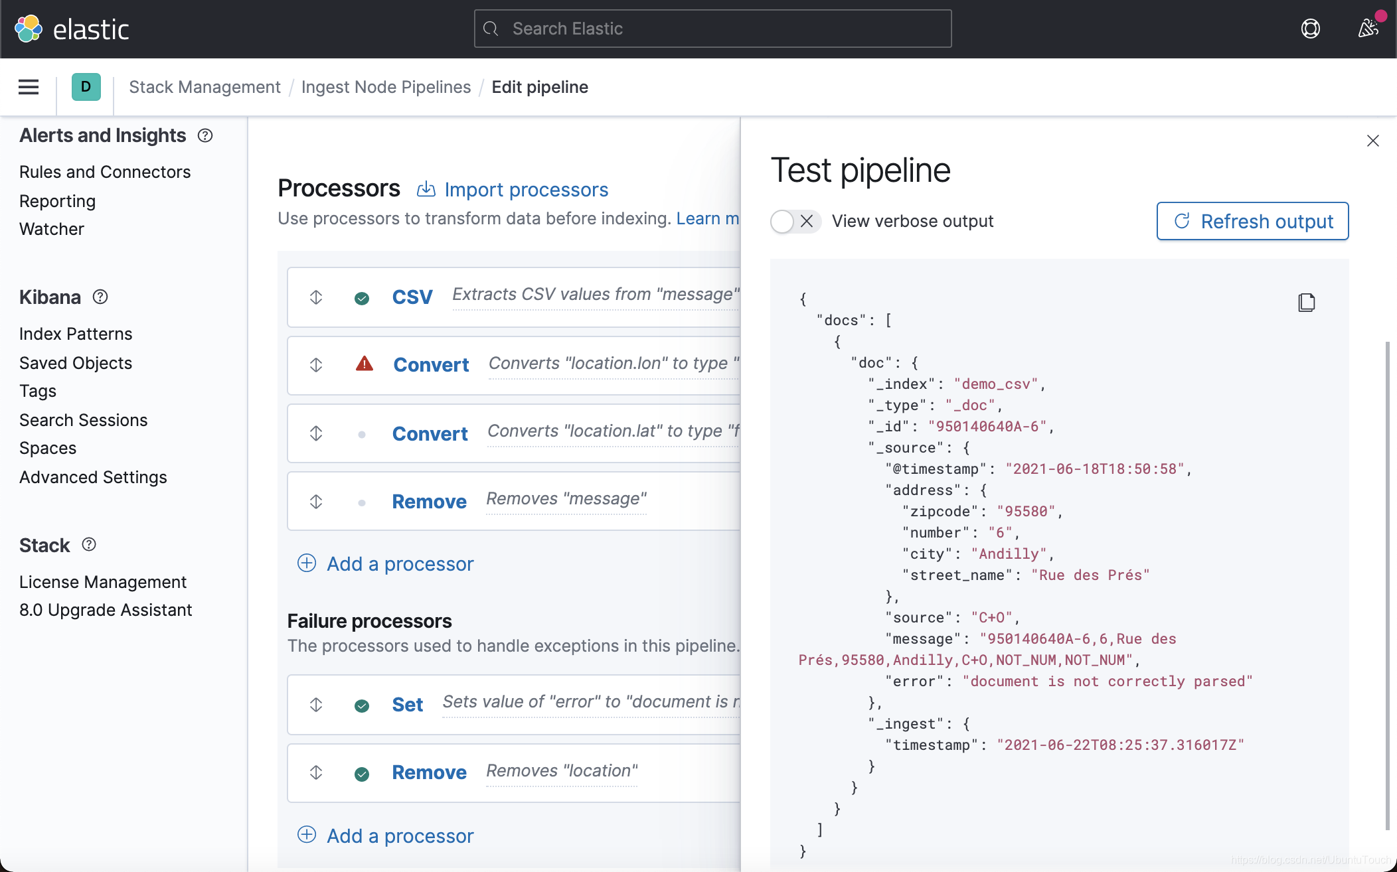
Task: Go to Stack Management breadcrumb
Action: (205, 87)
